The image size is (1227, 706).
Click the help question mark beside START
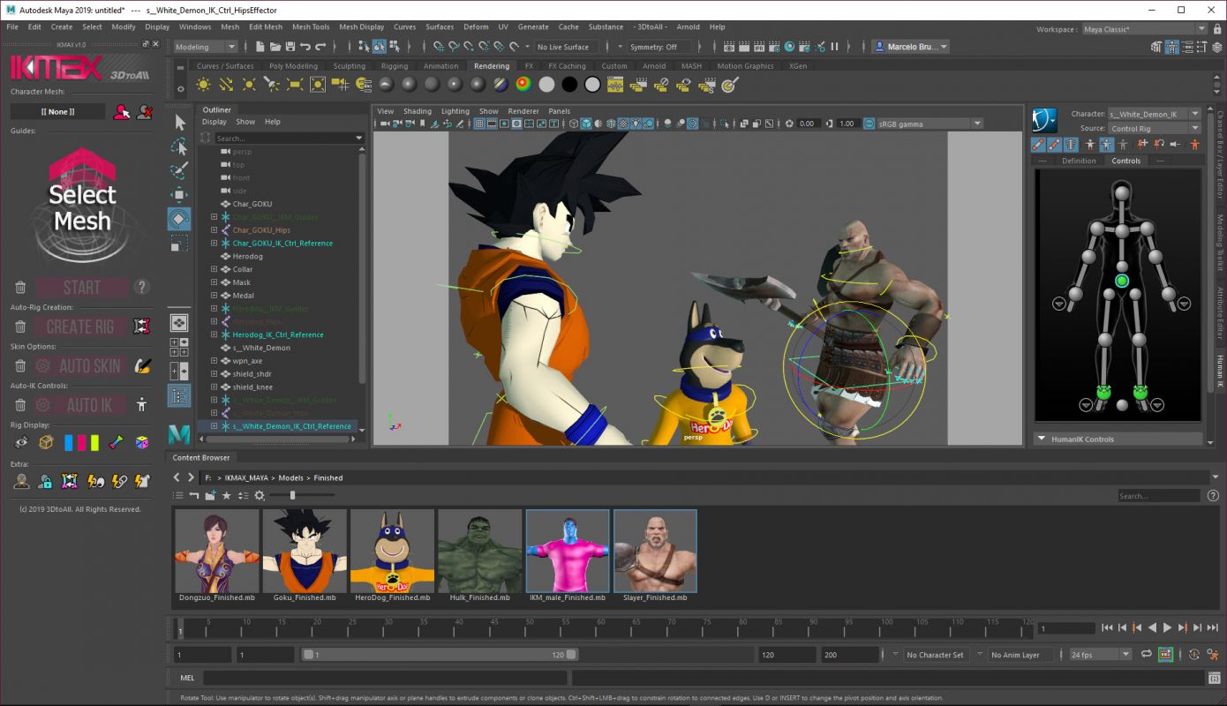pyautogui.click(x=141, y=288)
